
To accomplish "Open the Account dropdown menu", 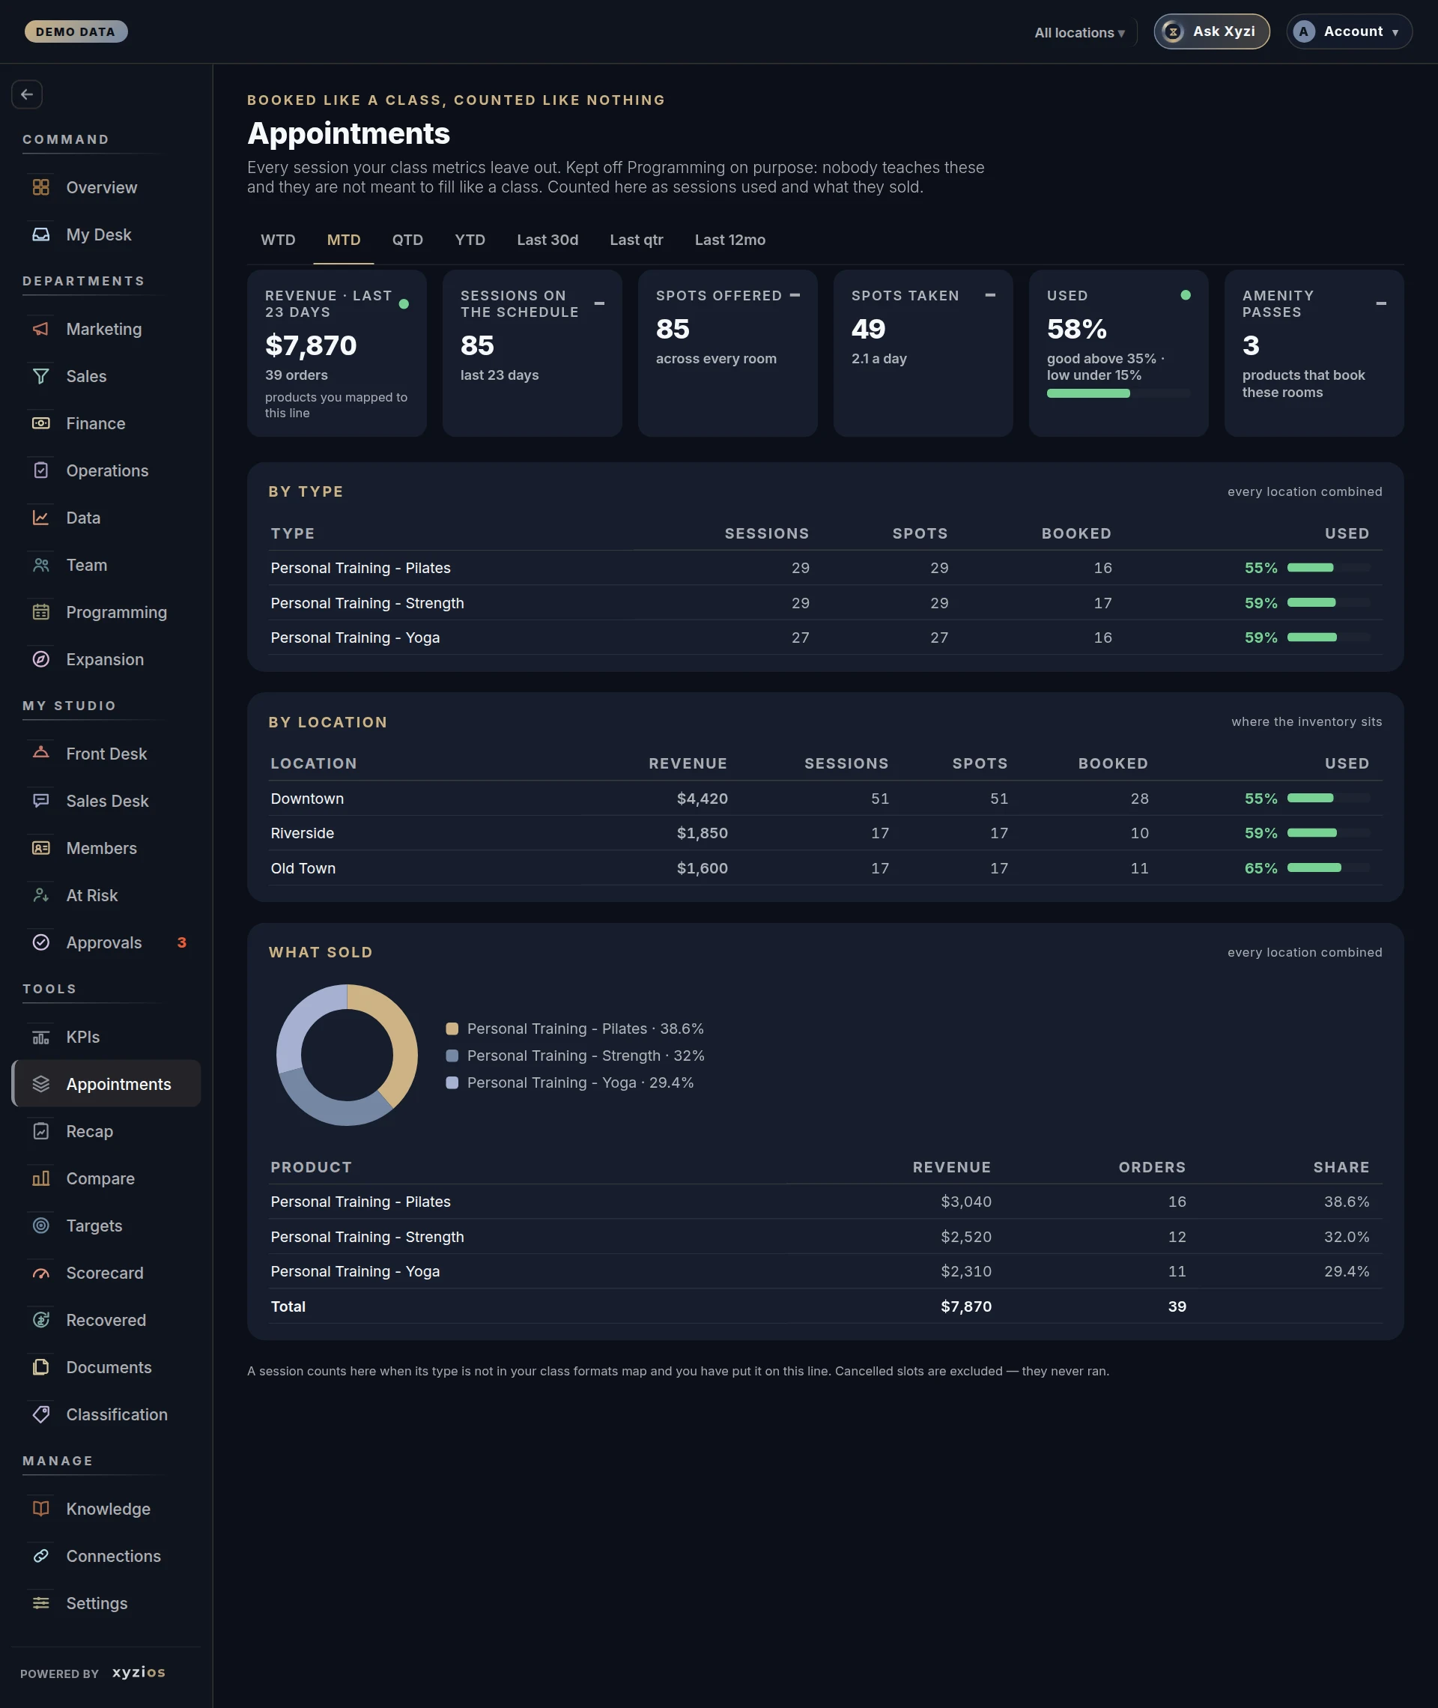I will pos(1348,31).
